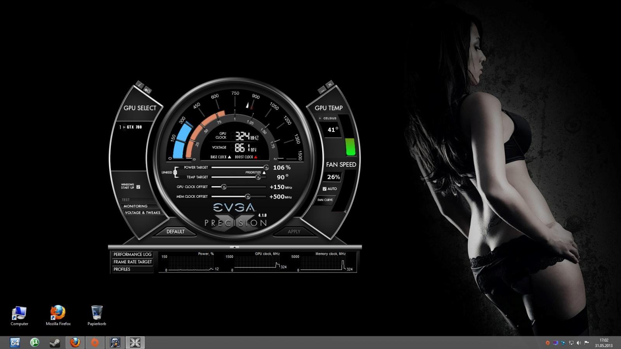Viewport: 621px width, 349px height.
Task: Click the Temp Target slider handle
Action: [258, 177]
